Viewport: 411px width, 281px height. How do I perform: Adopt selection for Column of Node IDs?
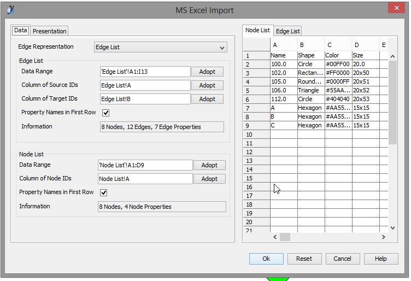click(x=209, y=179)
